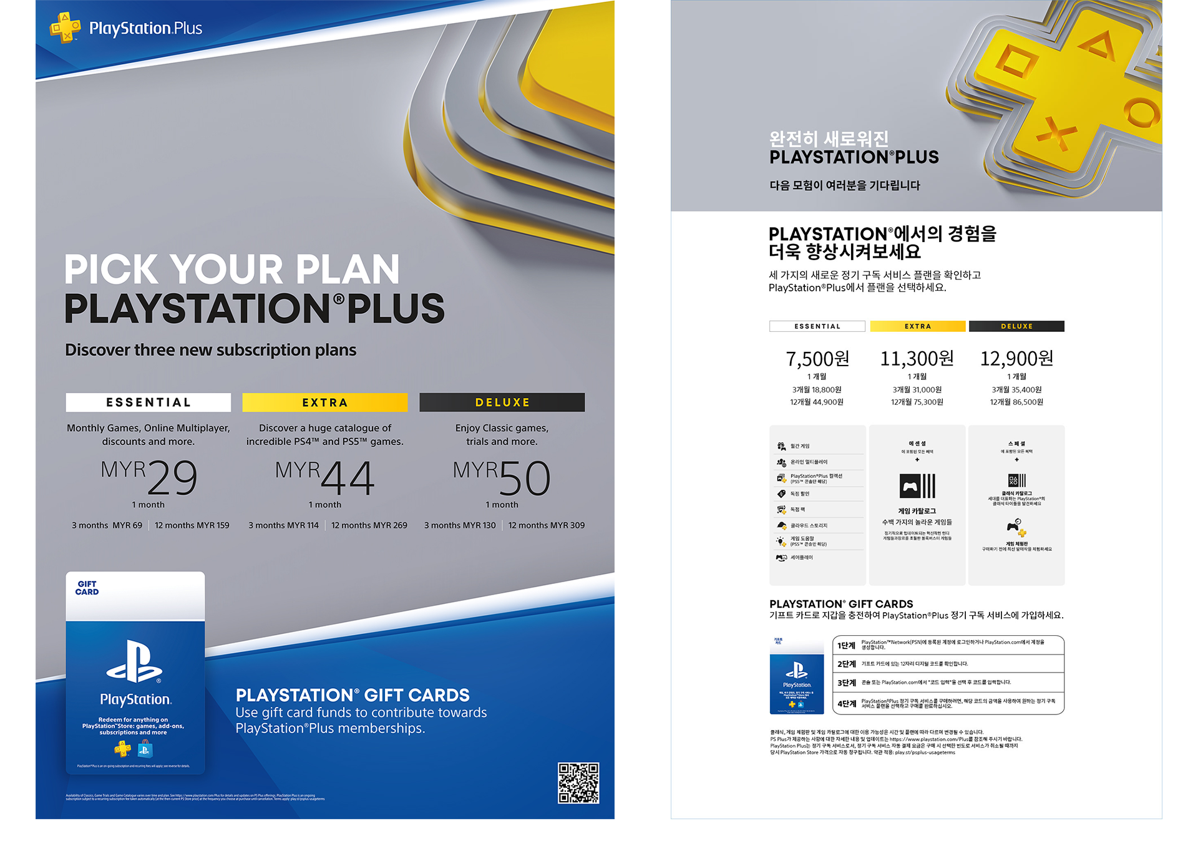Click '3 months MYR 69' text

(107, 525)
